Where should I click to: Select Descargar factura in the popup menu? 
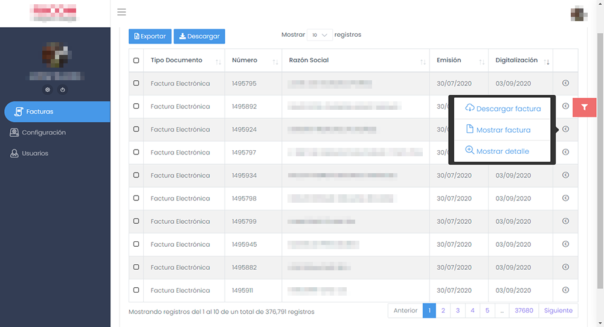pyautogui.click(x=503, y=109)
